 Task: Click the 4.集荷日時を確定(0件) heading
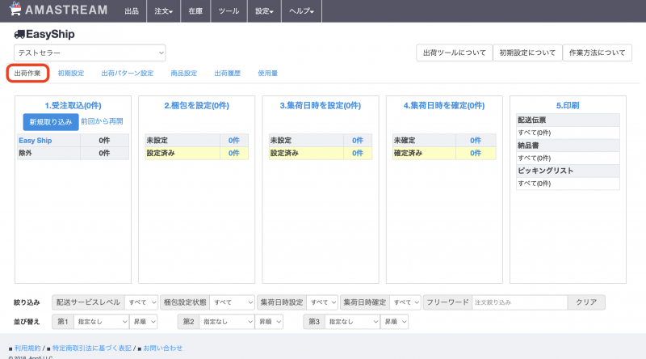(443, 106)
